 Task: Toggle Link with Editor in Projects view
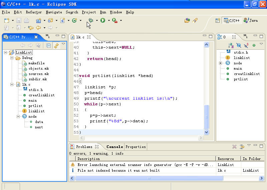click(x=56, y=45)
